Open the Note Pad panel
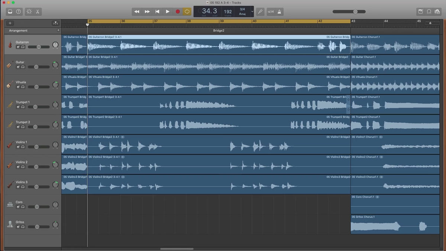This screenshot has width=446, height=251. pos(420,12)
